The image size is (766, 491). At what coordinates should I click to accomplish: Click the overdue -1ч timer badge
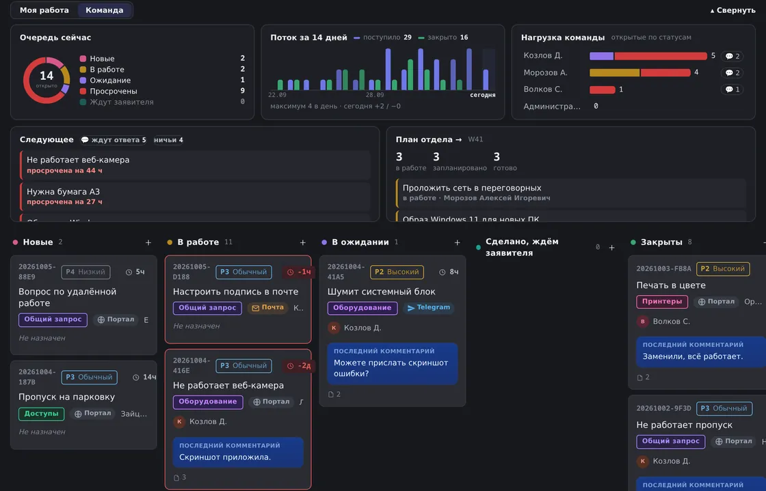coord(299,272)
